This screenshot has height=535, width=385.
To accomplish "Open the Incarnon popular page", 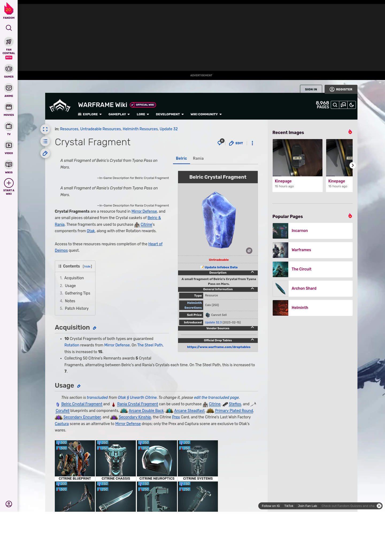I will point(313,231).
